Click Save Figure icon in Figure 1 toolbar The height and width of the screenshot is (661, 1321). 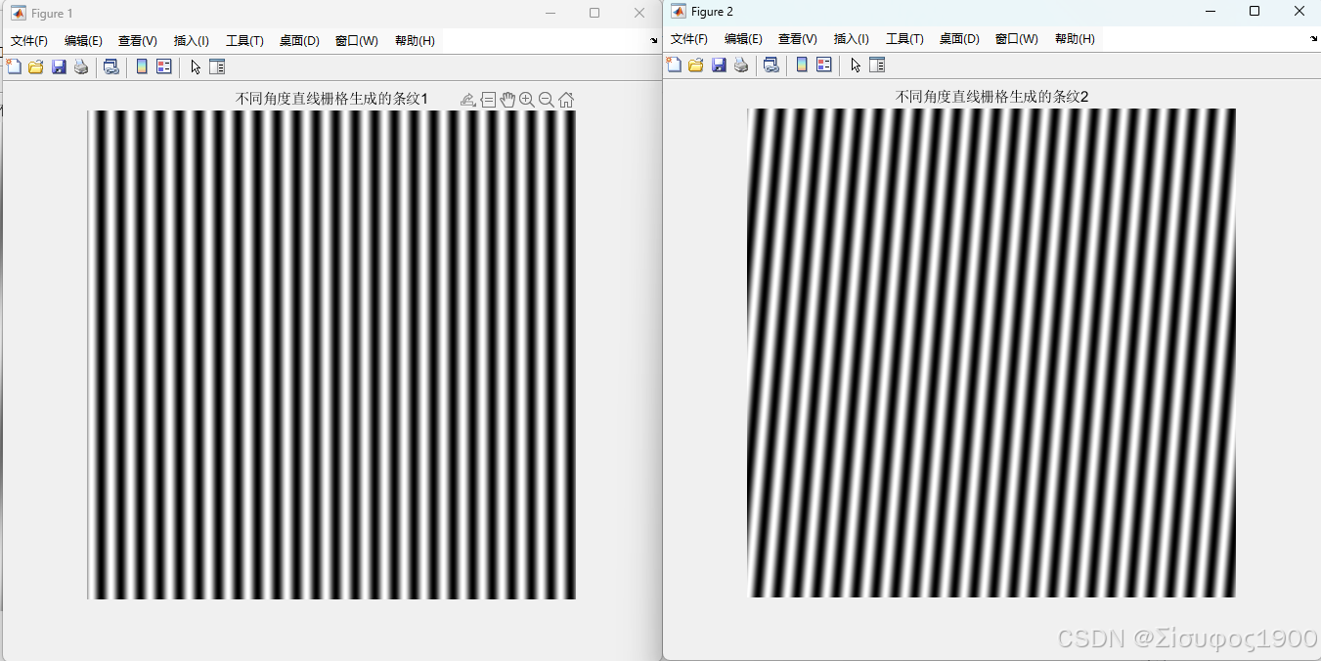click(59, 66)
